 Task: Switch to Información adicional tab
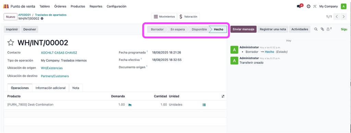tap(51, 88)
